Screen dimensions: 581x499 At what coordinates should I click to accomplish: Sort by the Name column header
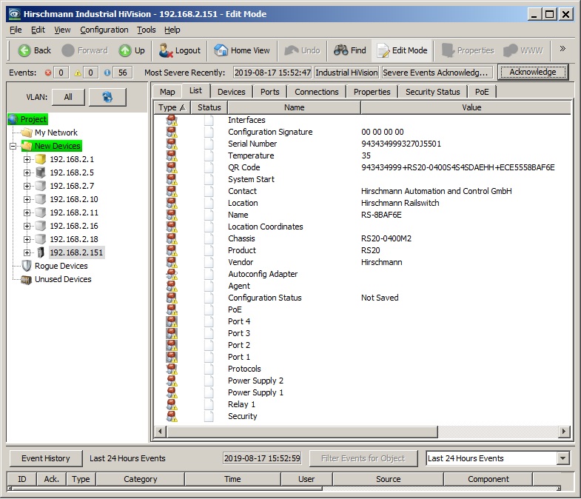click(294, 107)
